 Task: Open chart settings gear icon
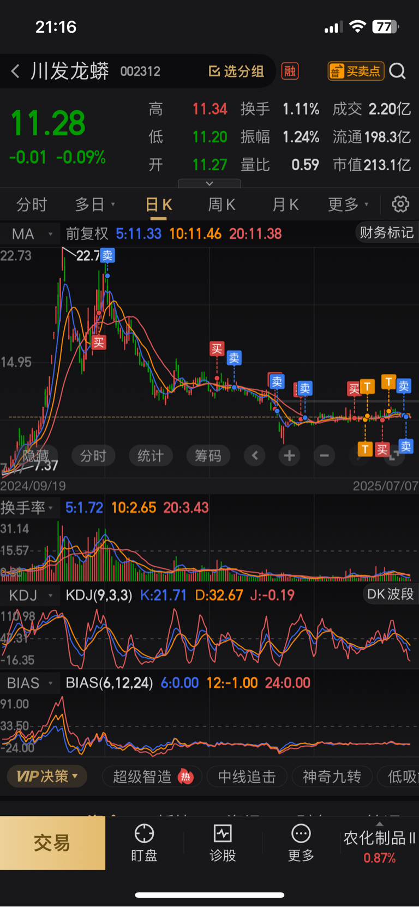coord(400,204)
